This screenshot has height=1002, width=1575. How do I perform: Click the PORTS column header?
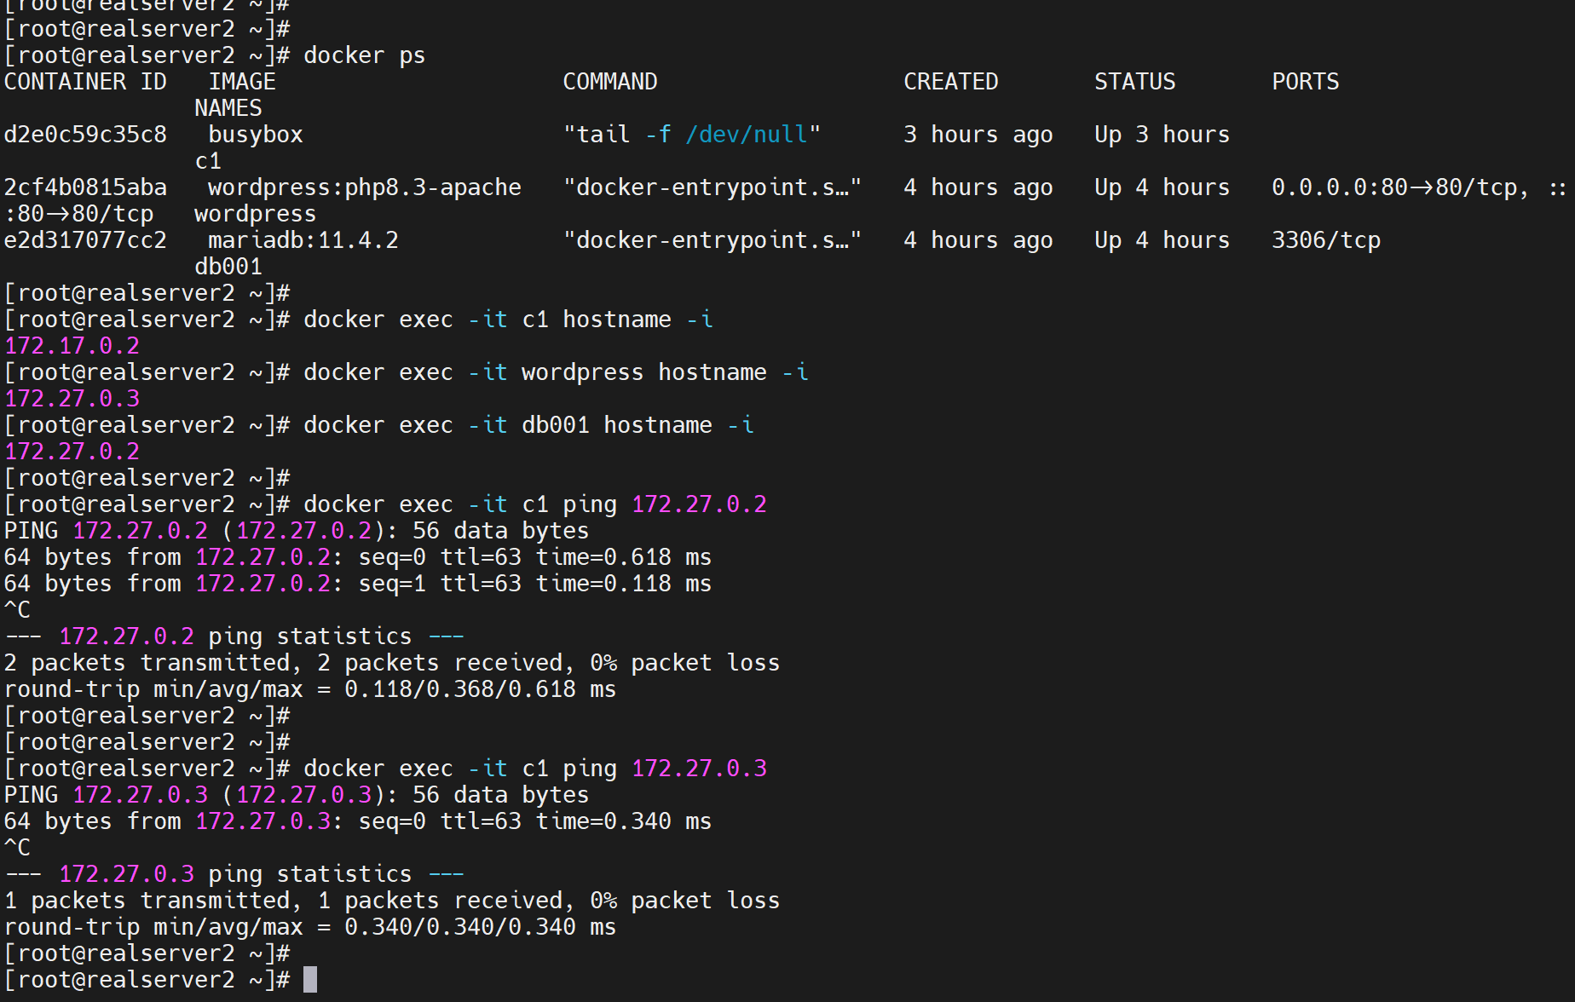coord(1305,82)
